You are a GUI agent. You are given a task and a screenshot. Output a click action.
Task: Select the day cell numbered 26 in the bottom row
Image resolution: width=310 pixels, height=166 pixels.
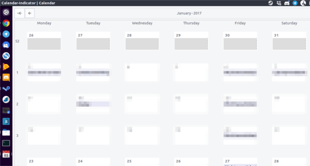(191, 162)
